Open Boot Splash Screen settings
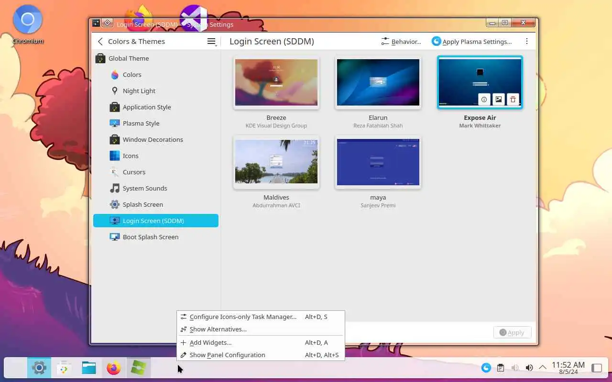This screenshot has width=612, height=382. point(156,237)
